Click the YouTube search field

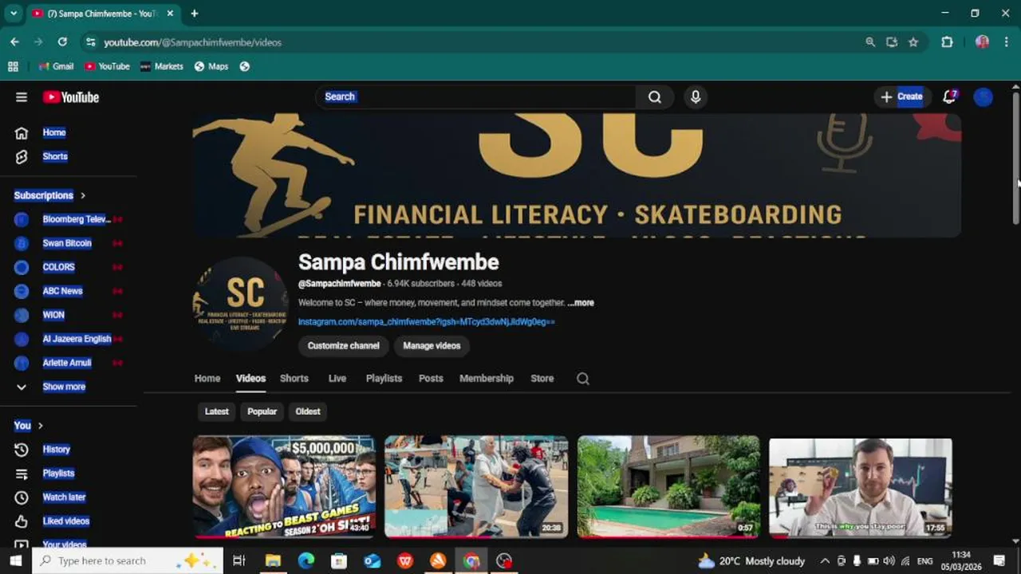(x=475, y=97)
